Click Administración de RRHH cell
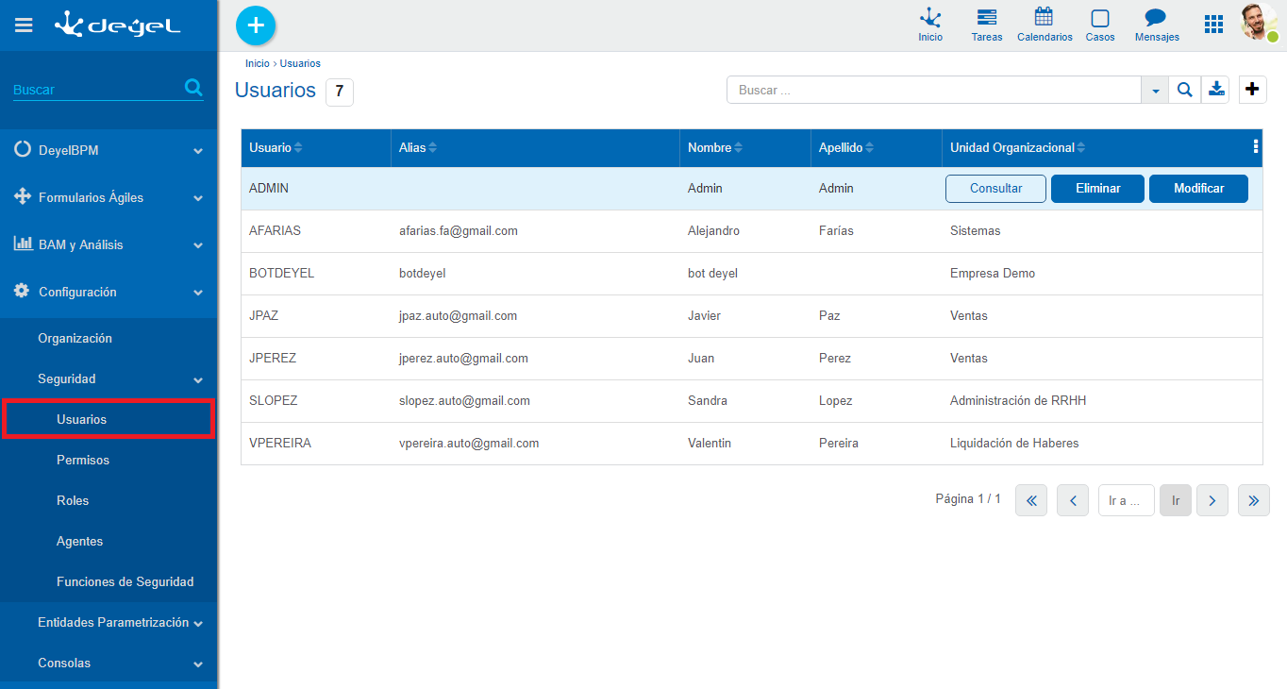Screen dimensions: 1287x689 (x=1018, y=401)
